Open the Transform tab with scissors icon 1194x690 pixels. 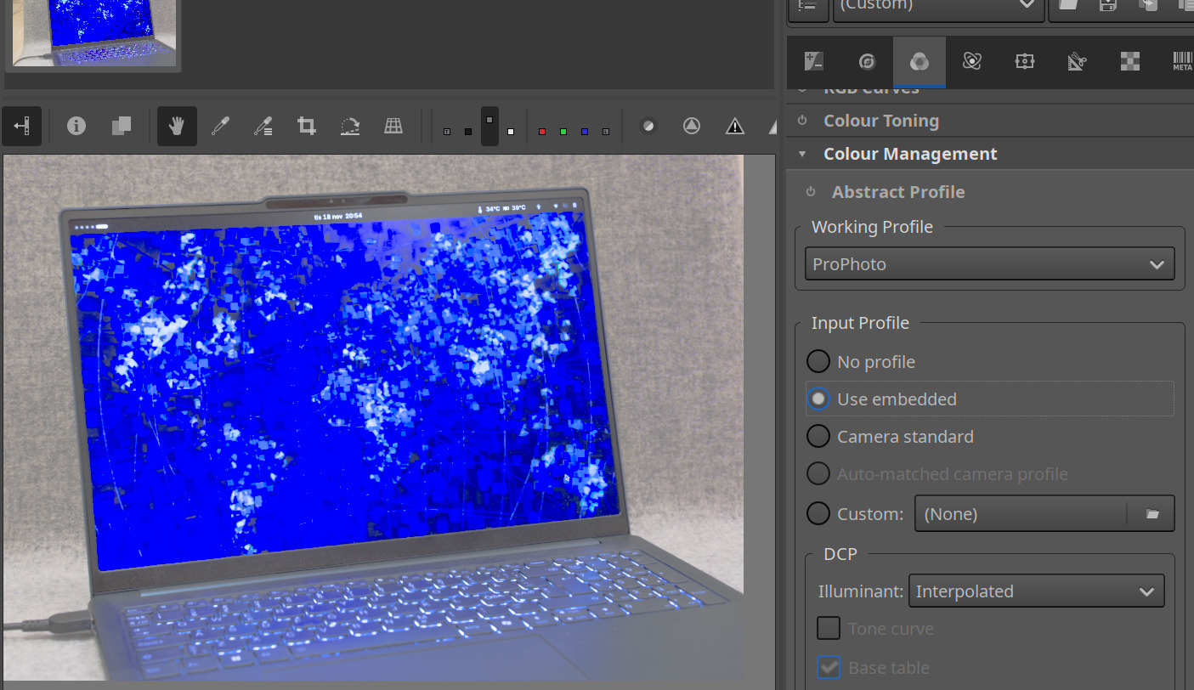coord(1077,62)
